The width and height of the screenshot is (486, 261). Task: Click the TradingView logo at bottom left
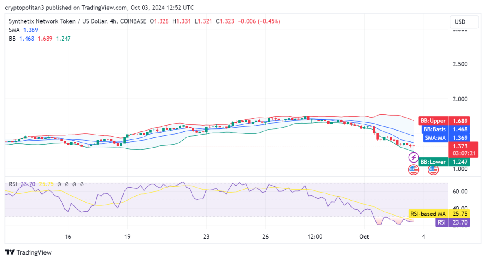tap(28, 252)
